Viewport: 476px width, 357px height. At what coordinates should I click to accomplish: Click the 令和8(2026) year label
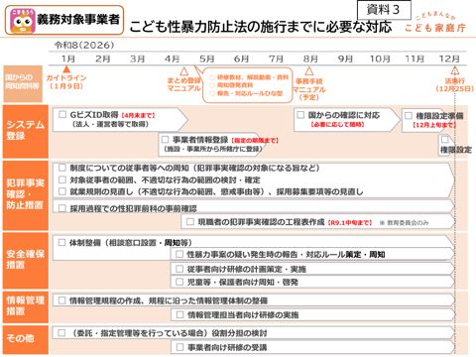pos(84,46)
